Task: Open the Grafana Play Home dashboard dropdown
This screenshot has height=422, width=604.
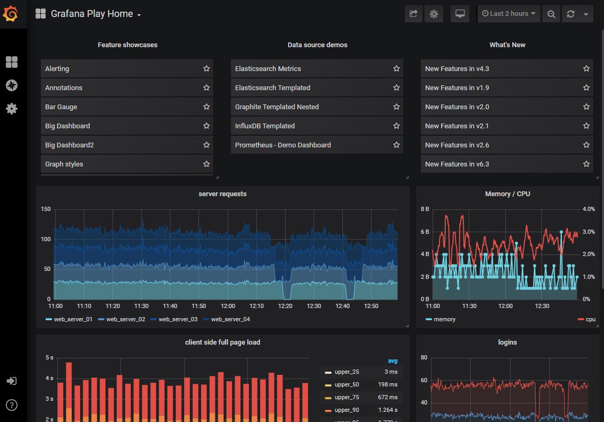Action: [91, 14]
